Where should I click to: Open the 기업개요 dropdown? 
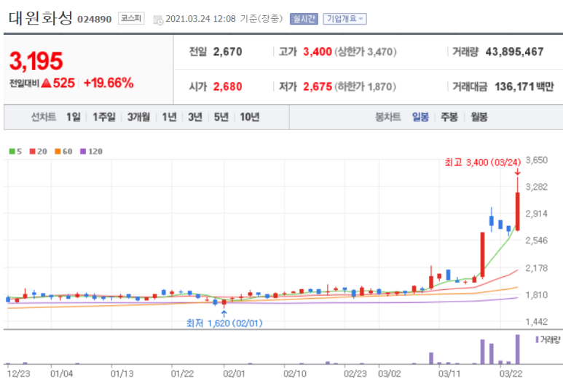[x=345, y=19]
